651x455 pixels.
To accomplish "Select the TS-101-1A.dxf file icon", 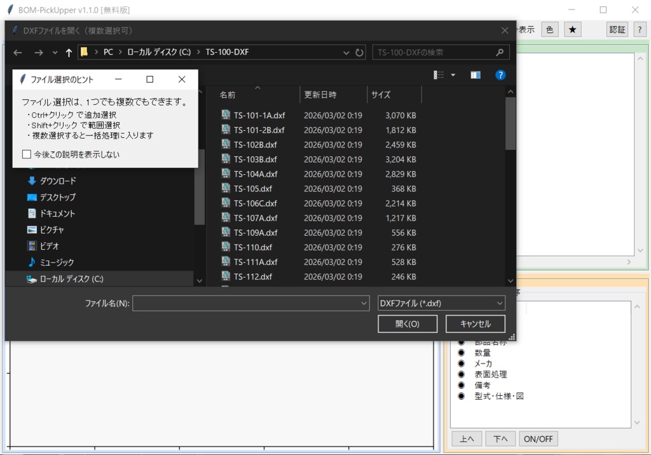I will [x=226, y=114].
